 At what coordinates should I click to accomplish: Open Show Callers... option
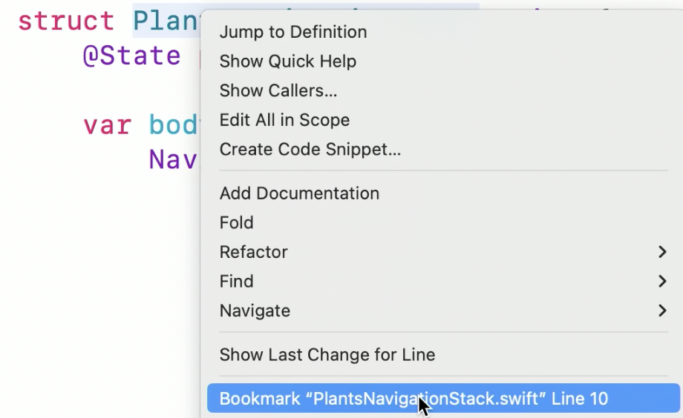click(443, 90)
